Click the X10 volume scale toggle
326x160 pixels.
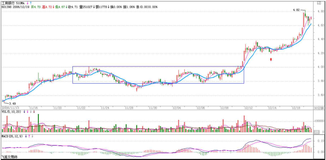(316, 132)
